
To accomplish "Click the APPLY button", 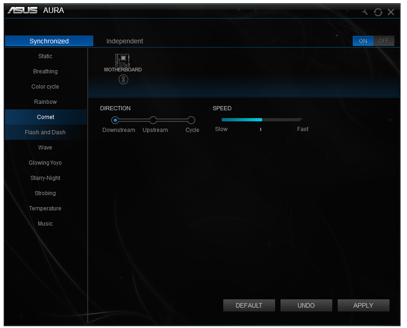I will click(x=363, y=305).
